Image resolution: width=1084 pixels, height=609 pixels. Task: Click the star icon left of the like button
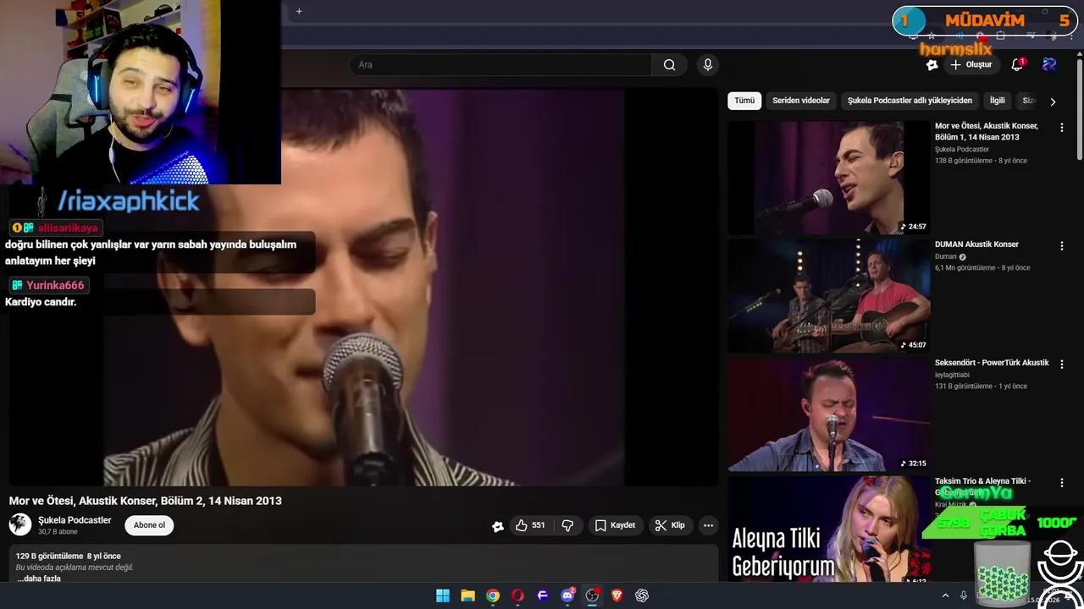pyautogui.click(x=498, y=526)
